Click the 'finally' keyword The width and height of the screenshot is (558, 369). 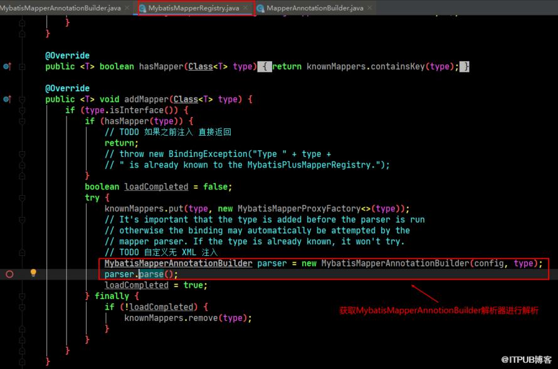click(112, 296)
